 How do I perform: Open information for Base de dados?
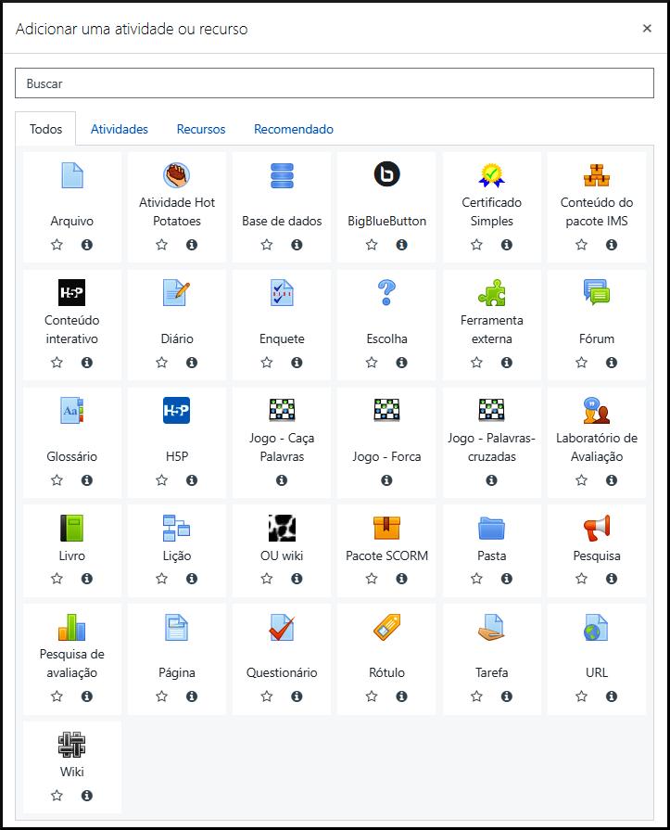click(297, 245)
